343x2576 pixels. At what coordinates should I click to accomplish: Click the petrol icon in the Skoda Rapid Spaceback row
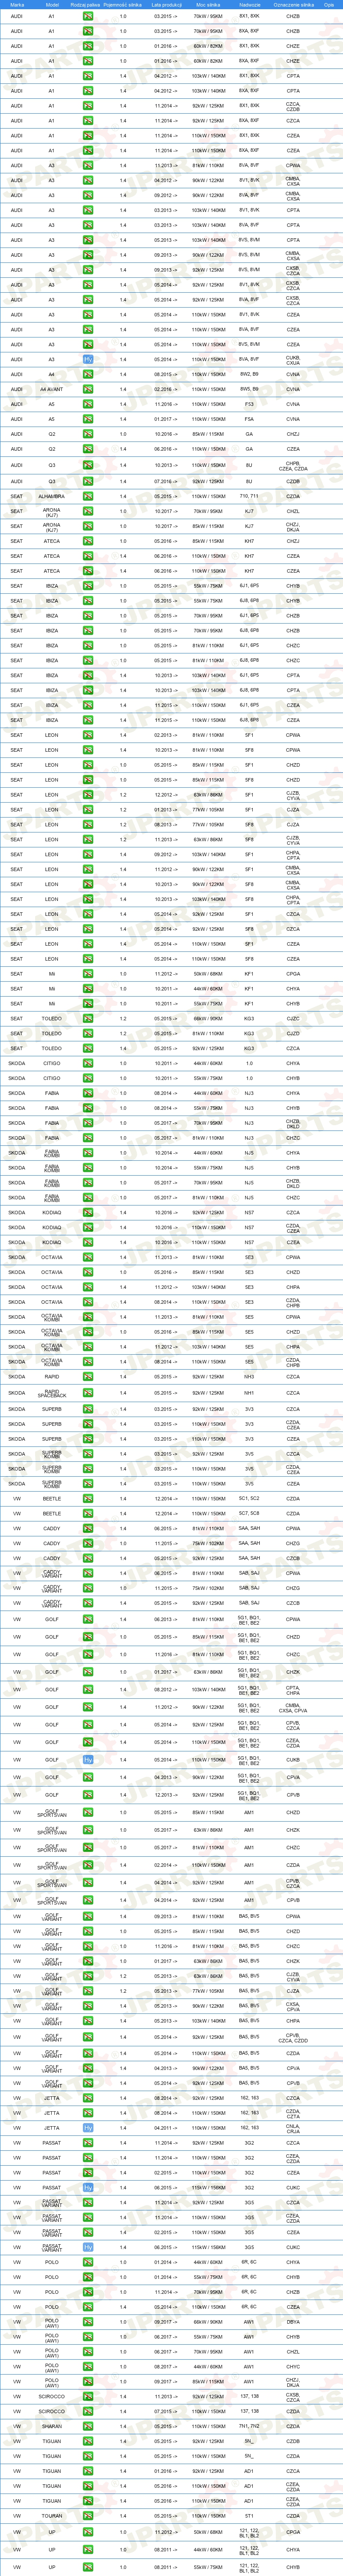tap(88, 1393)
